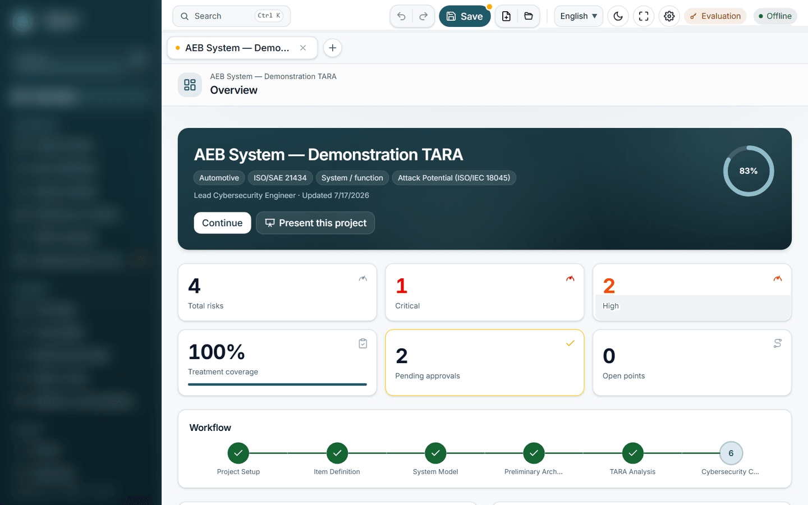Screen dimensions: 808x505
Task: Open the Treatment coverage card
Action: pos(277,362)
